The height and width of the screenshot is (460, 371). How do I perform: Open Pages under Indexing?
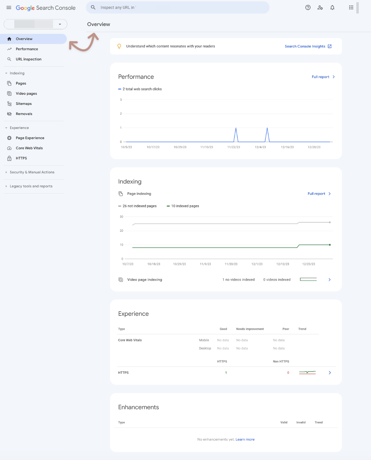[33, 83]
